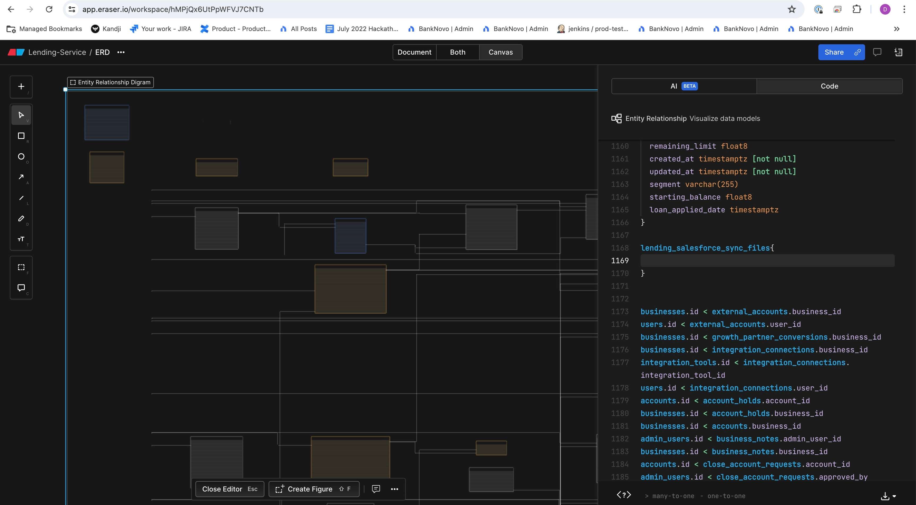Select the freehand pencil tool
The image size is (916, 505).
pyautogui.click(x=21, y=218)
